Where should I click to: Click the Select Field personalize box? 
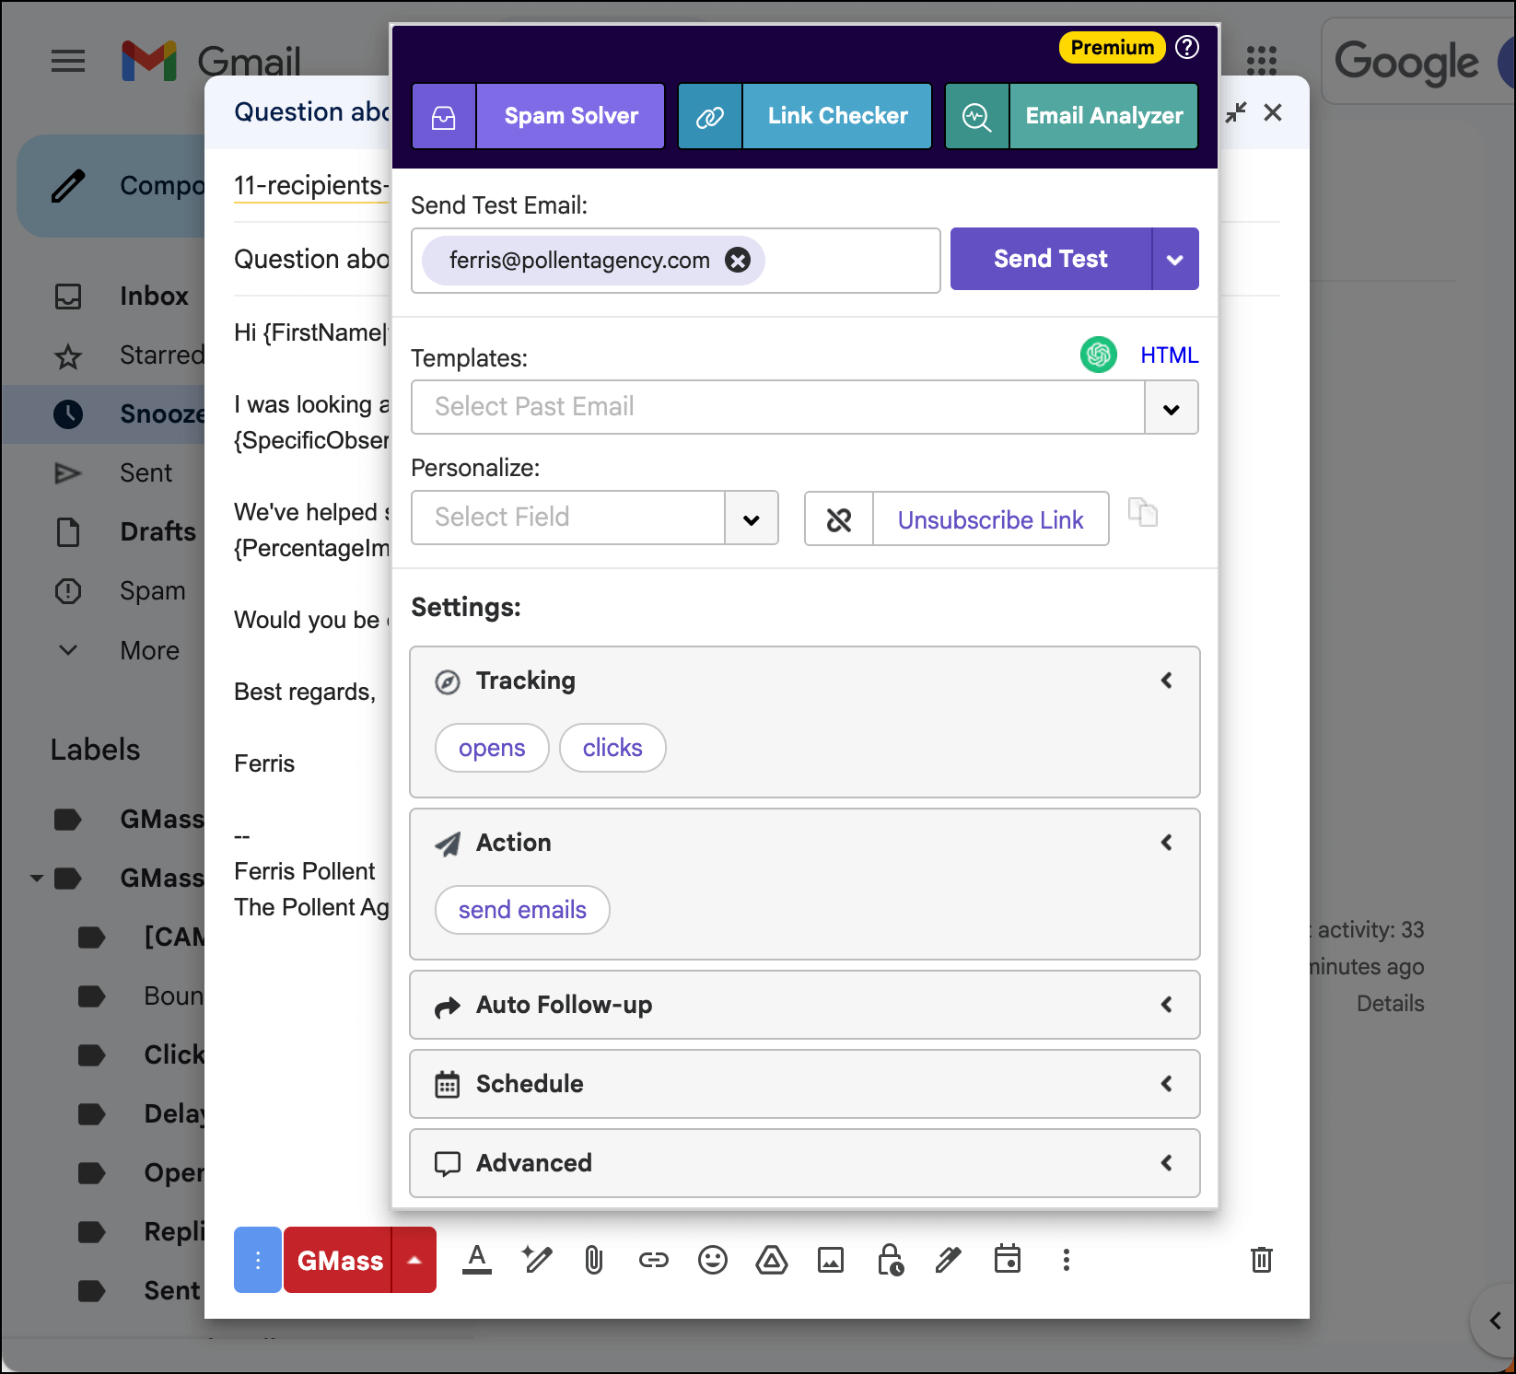(x=568, y=518)
